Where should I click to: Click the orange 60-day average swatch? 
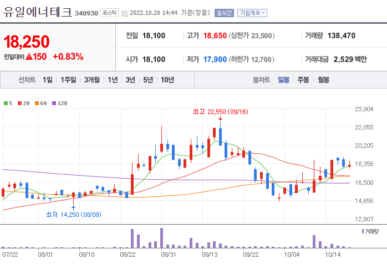[37, 103]
